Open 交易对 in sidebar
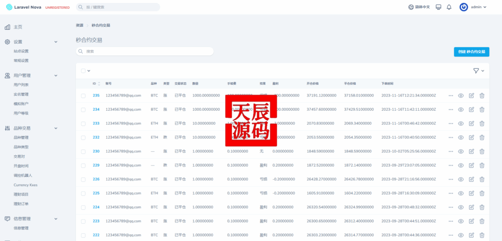The height and width of the screenshot is (241, 502). (x=19, y=157)
